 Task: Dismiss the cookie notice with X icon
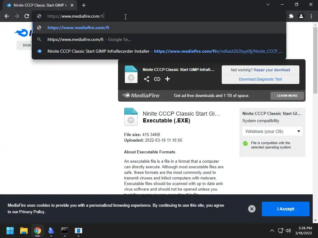coord(252,209)
